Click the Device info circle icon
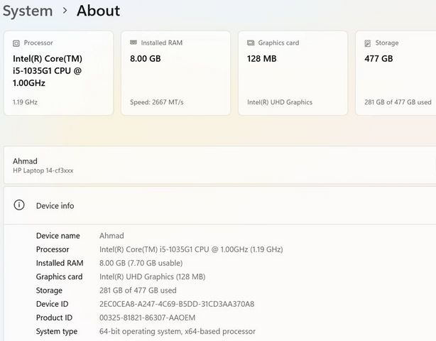The image size is (436, 341). 19,205
